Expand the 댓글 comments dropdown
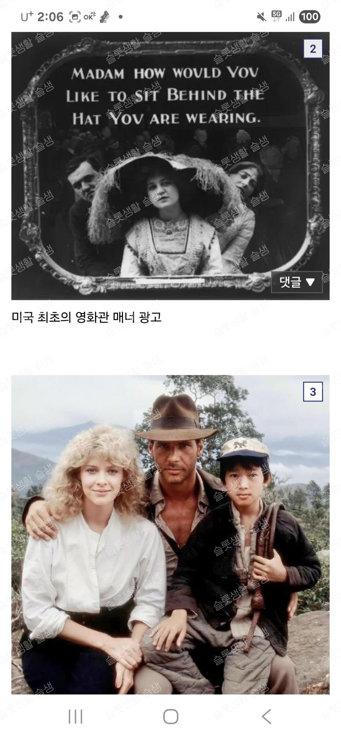341x740 pixels. 297,282
